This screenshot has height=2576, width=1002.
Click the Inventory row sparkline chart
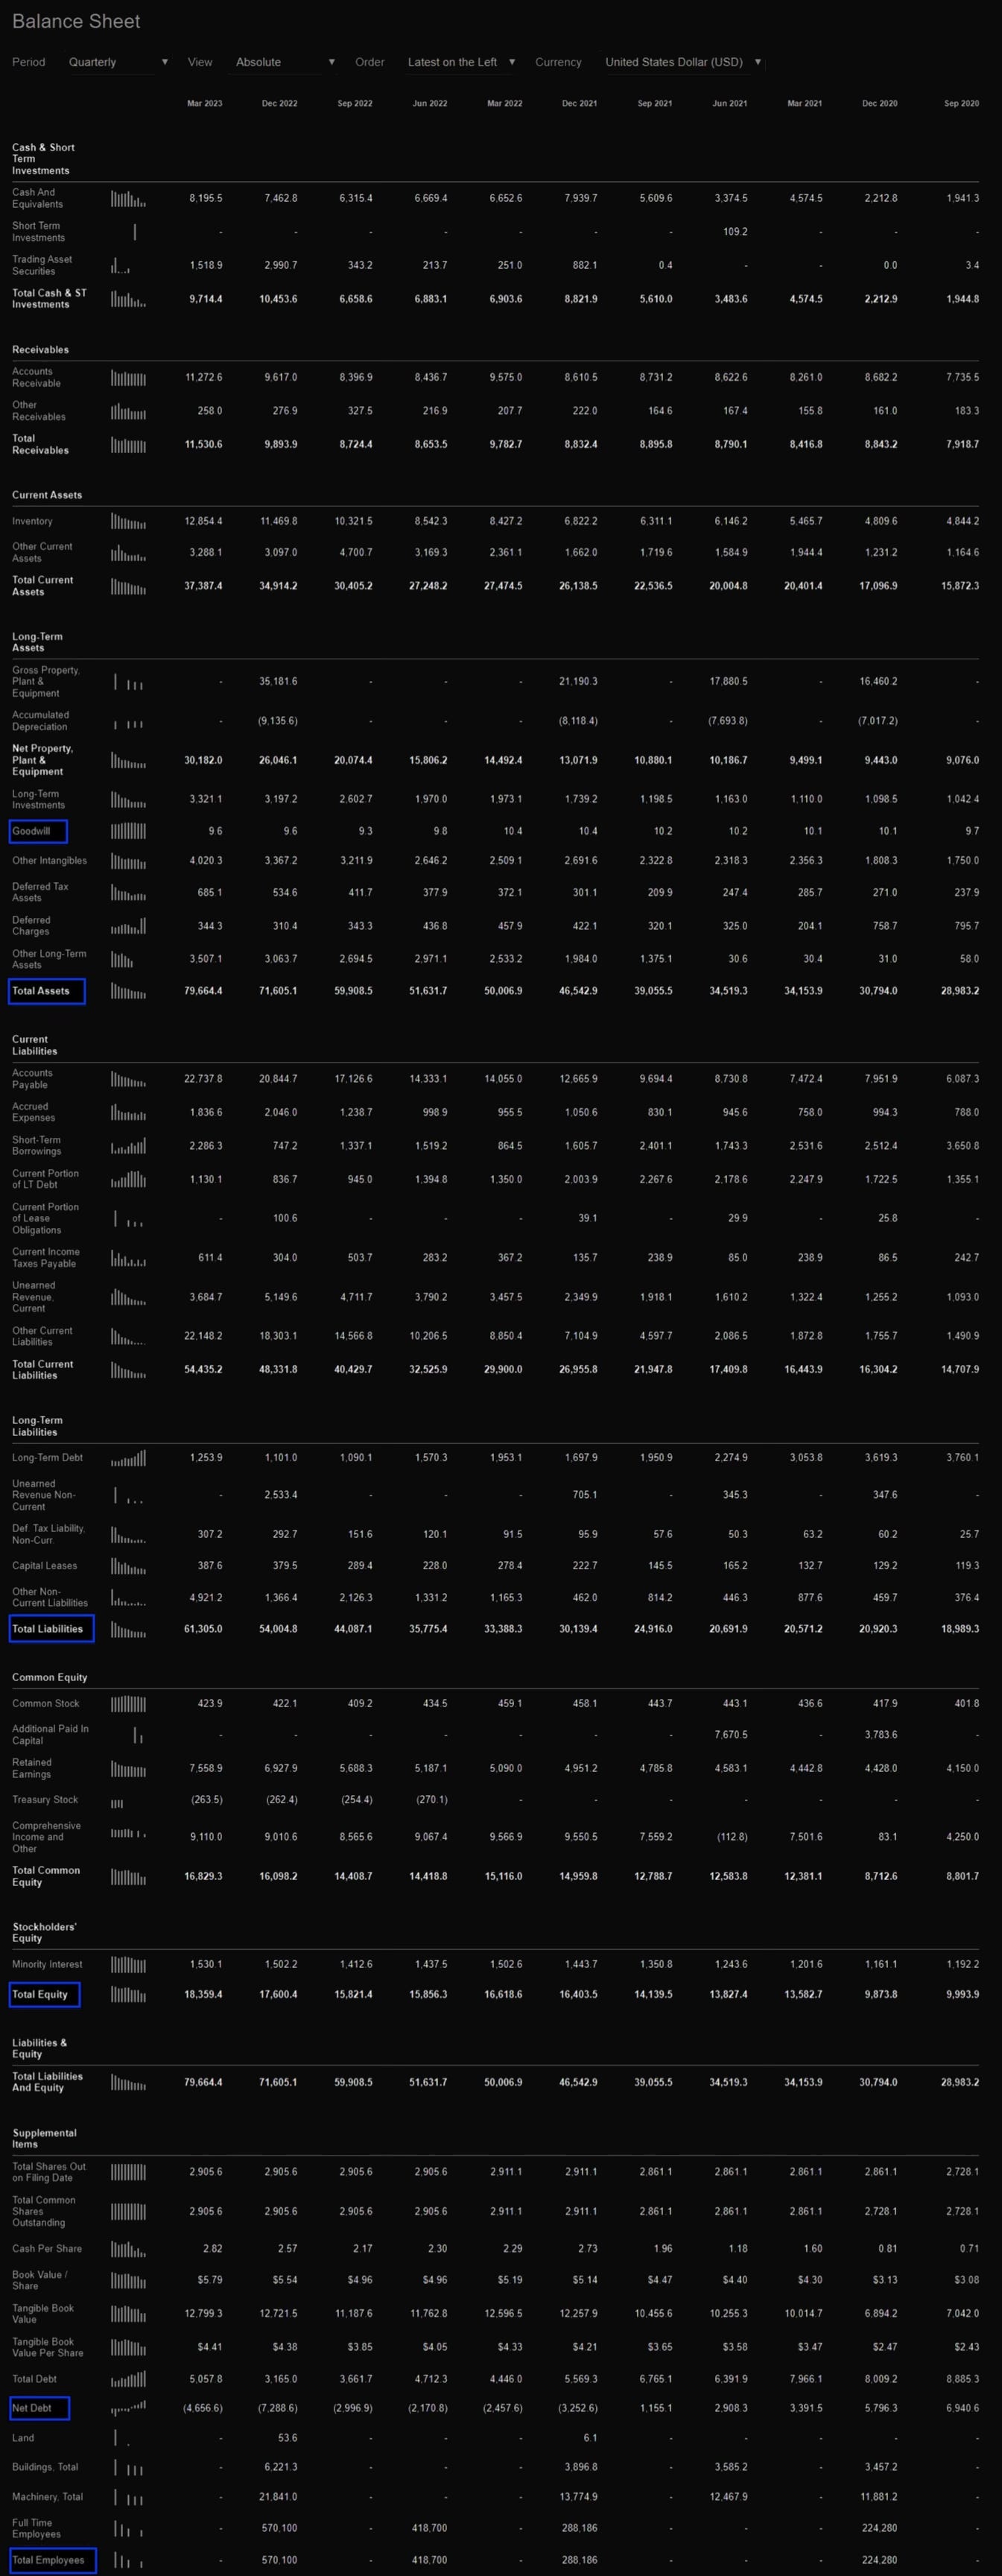128,521
